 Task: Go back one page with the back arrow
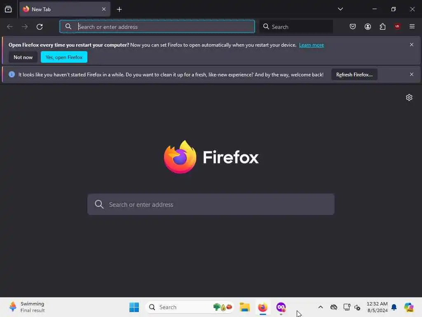10,27
